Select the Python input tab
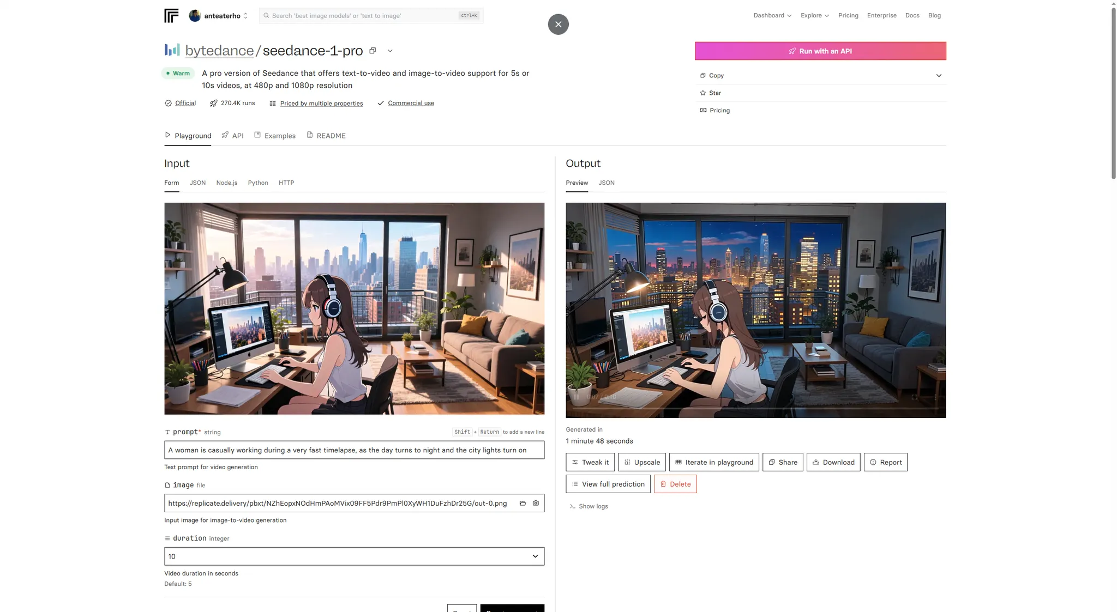 tap(258, 183)
